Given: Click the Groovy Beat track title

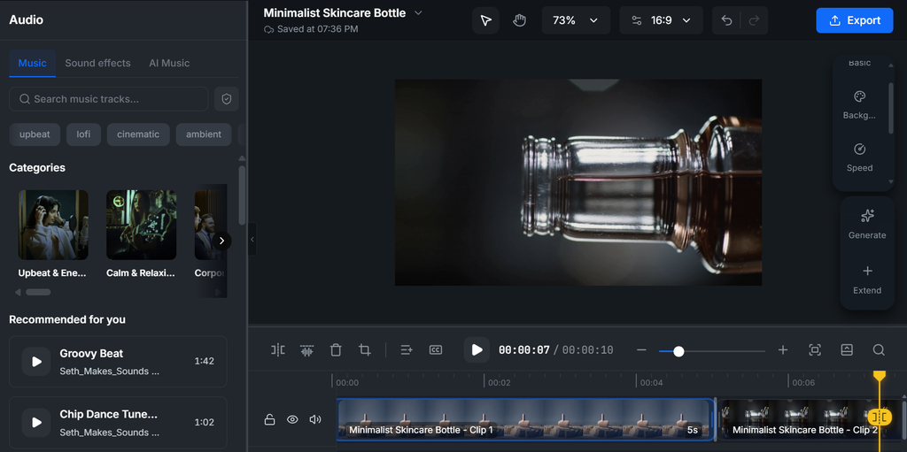Looking at the screenshot, I should tap(91, 353).
